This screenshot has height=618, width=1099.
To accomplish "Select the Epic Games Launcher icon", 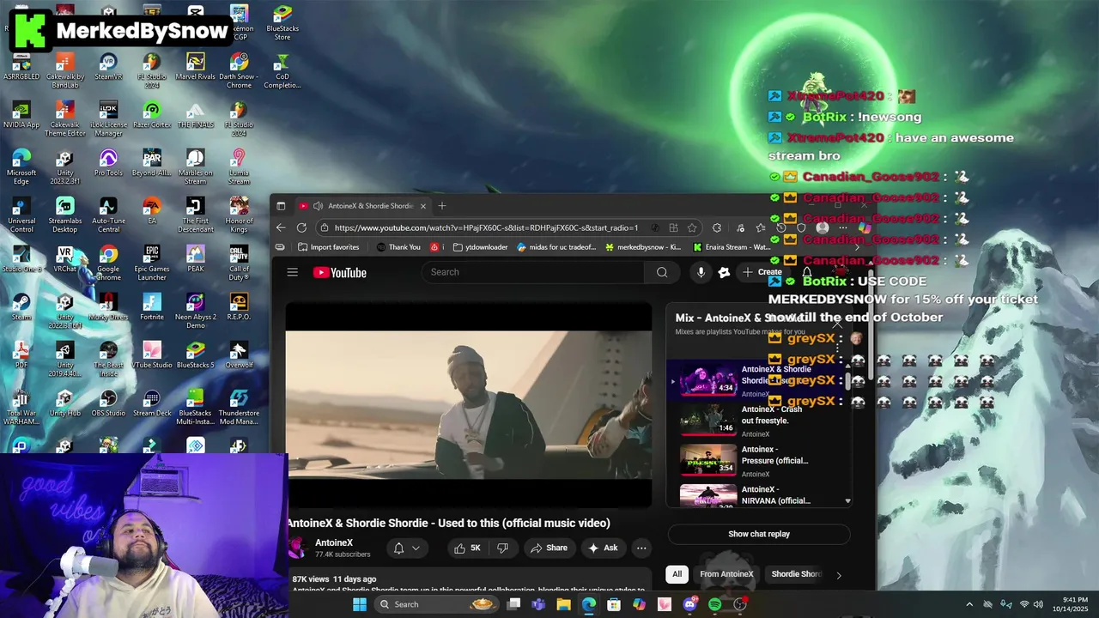I will coord(152,263).
